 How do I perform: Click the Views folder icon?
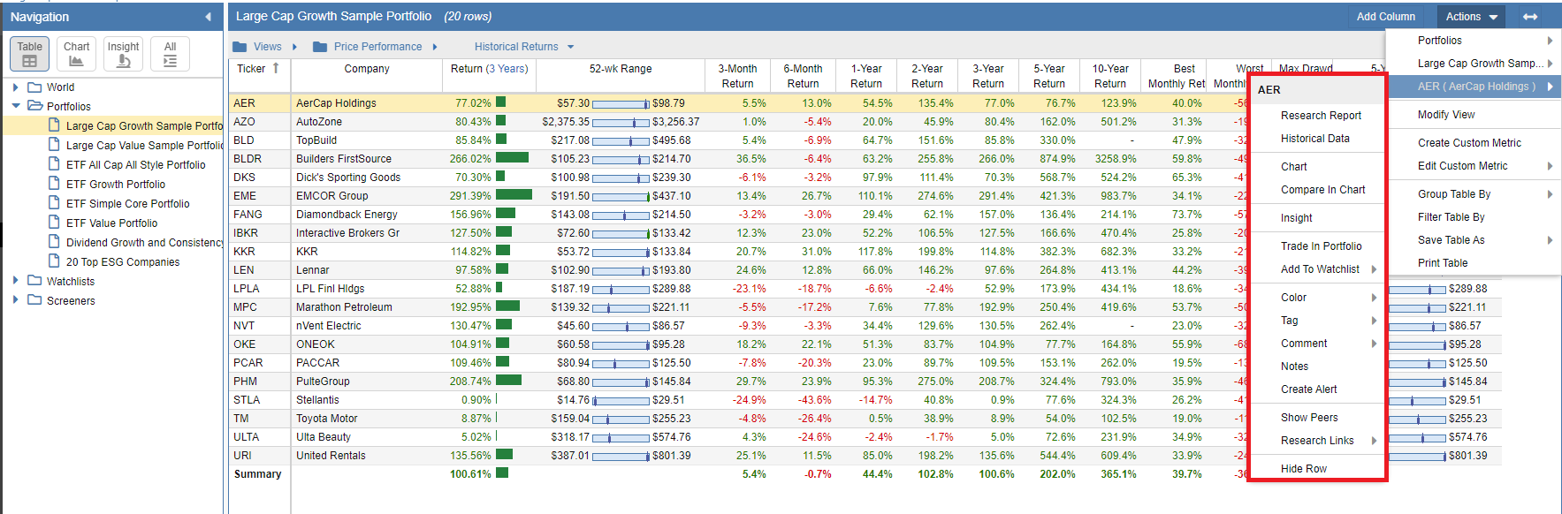click(x=240, y=47)
